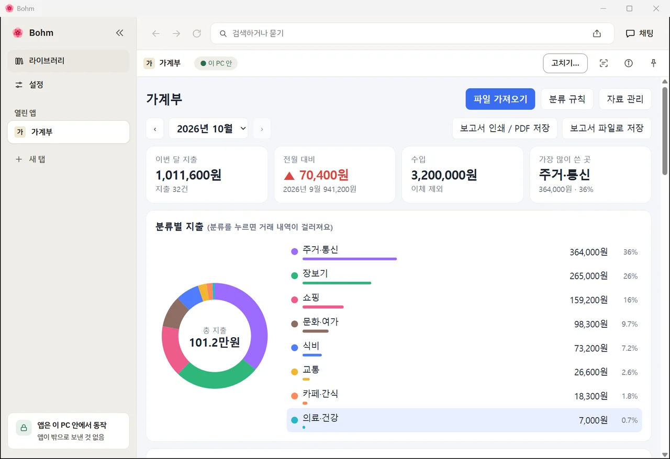Go forward with the right arrow

[176, 33]
